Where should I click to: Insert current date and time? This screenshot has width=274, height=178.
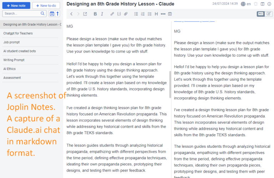tap(170, 14)
